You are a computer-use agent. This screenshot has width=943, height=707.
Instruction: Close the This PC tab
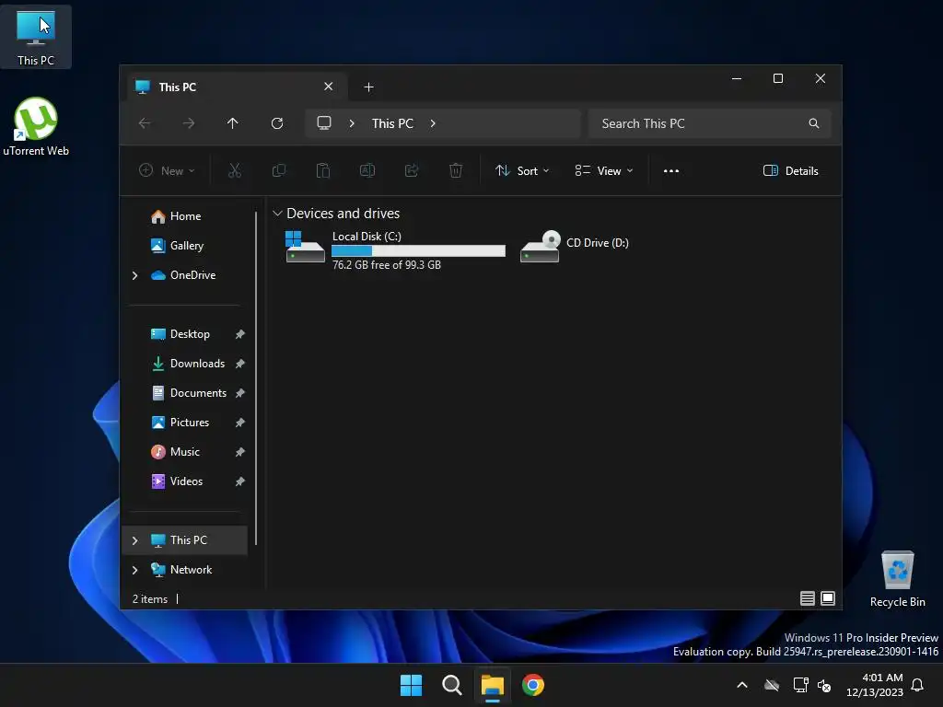(329, 87)
